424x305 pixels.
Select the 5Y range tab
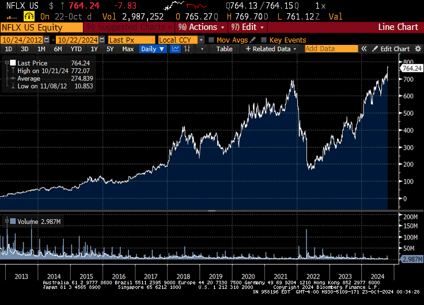tap(110, 49)
